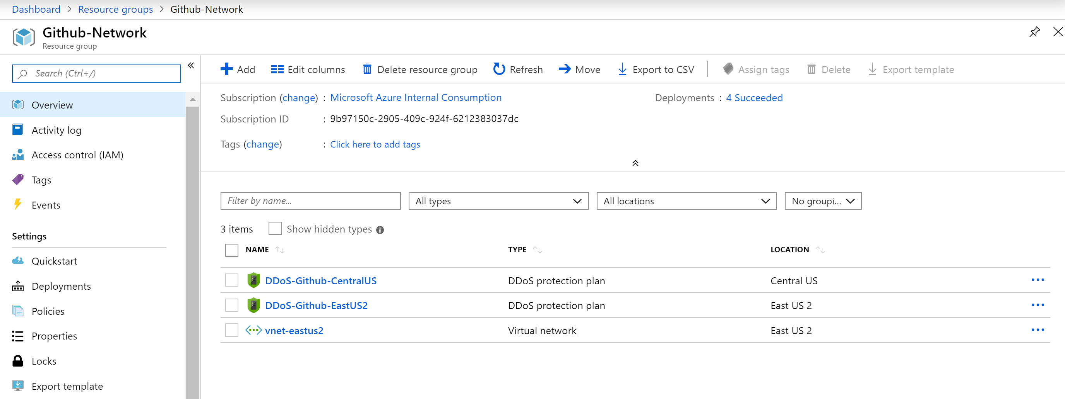1065x399 pixels.
Task: Pin the blade to dashboard
Action: 1034,32
